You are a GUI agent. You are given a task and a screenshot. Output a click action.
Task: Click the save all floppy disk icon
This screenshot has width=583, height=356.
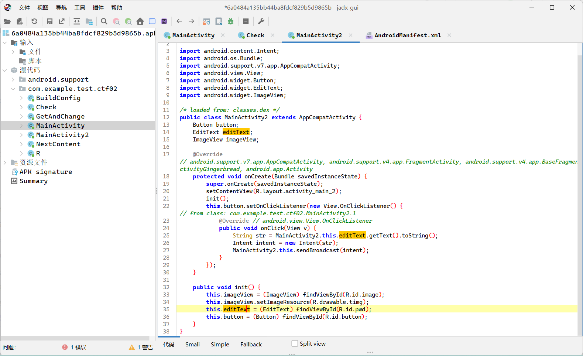49,21
